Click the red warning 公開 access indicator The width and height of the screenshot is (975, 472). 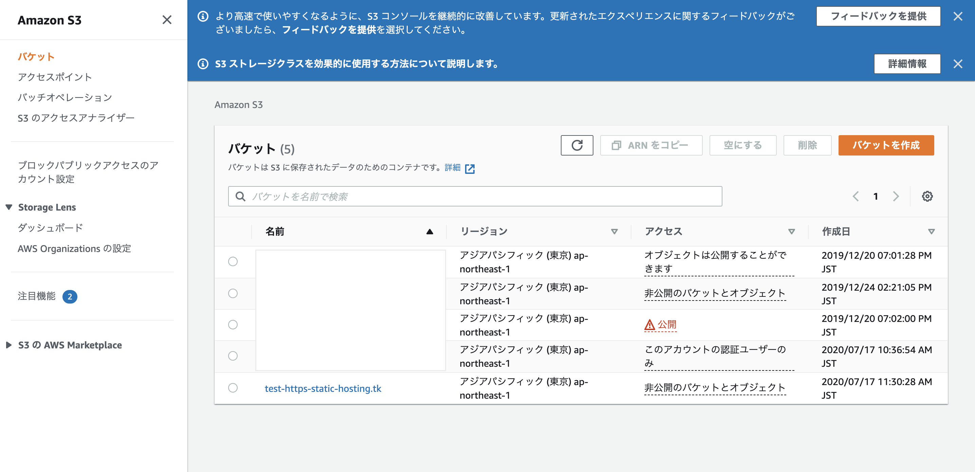[661, 325]
